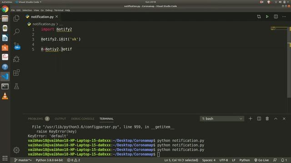Split the terminal panel
291x163 pixels.
point(259,119)
